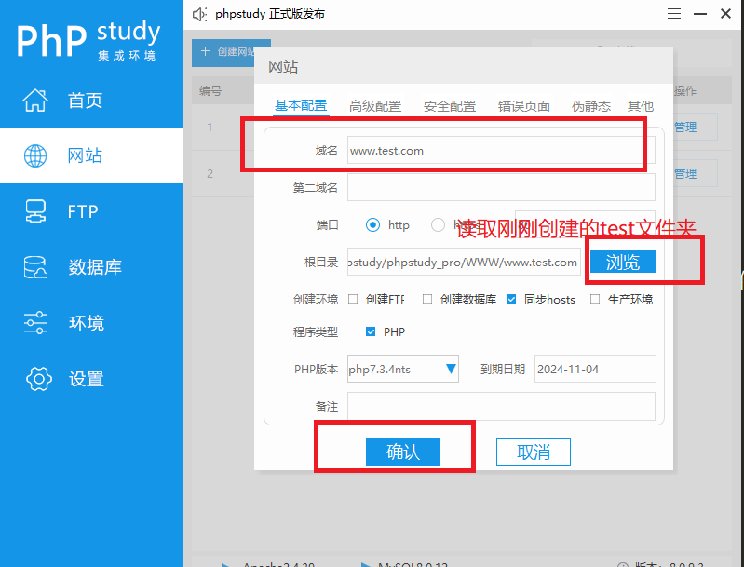Open the hamburger menu icon in title bar

[674, 14]
